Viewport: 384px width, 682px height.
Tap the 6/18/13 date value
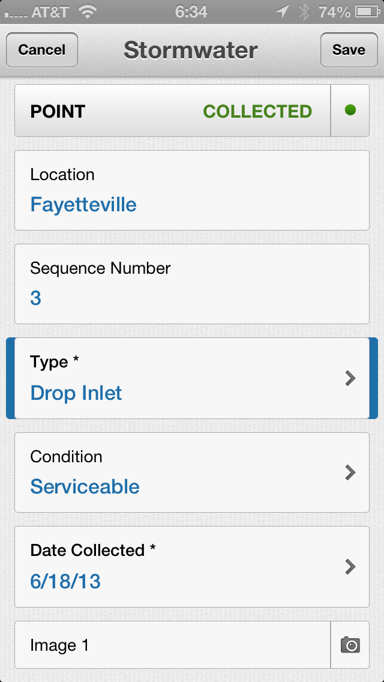[x=65, y=581]
